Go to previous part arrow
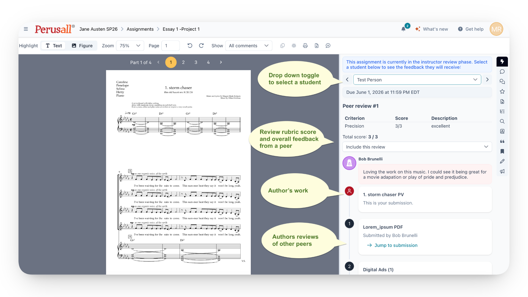This screenshot has height=297, width=528. [x=158, y=62]
